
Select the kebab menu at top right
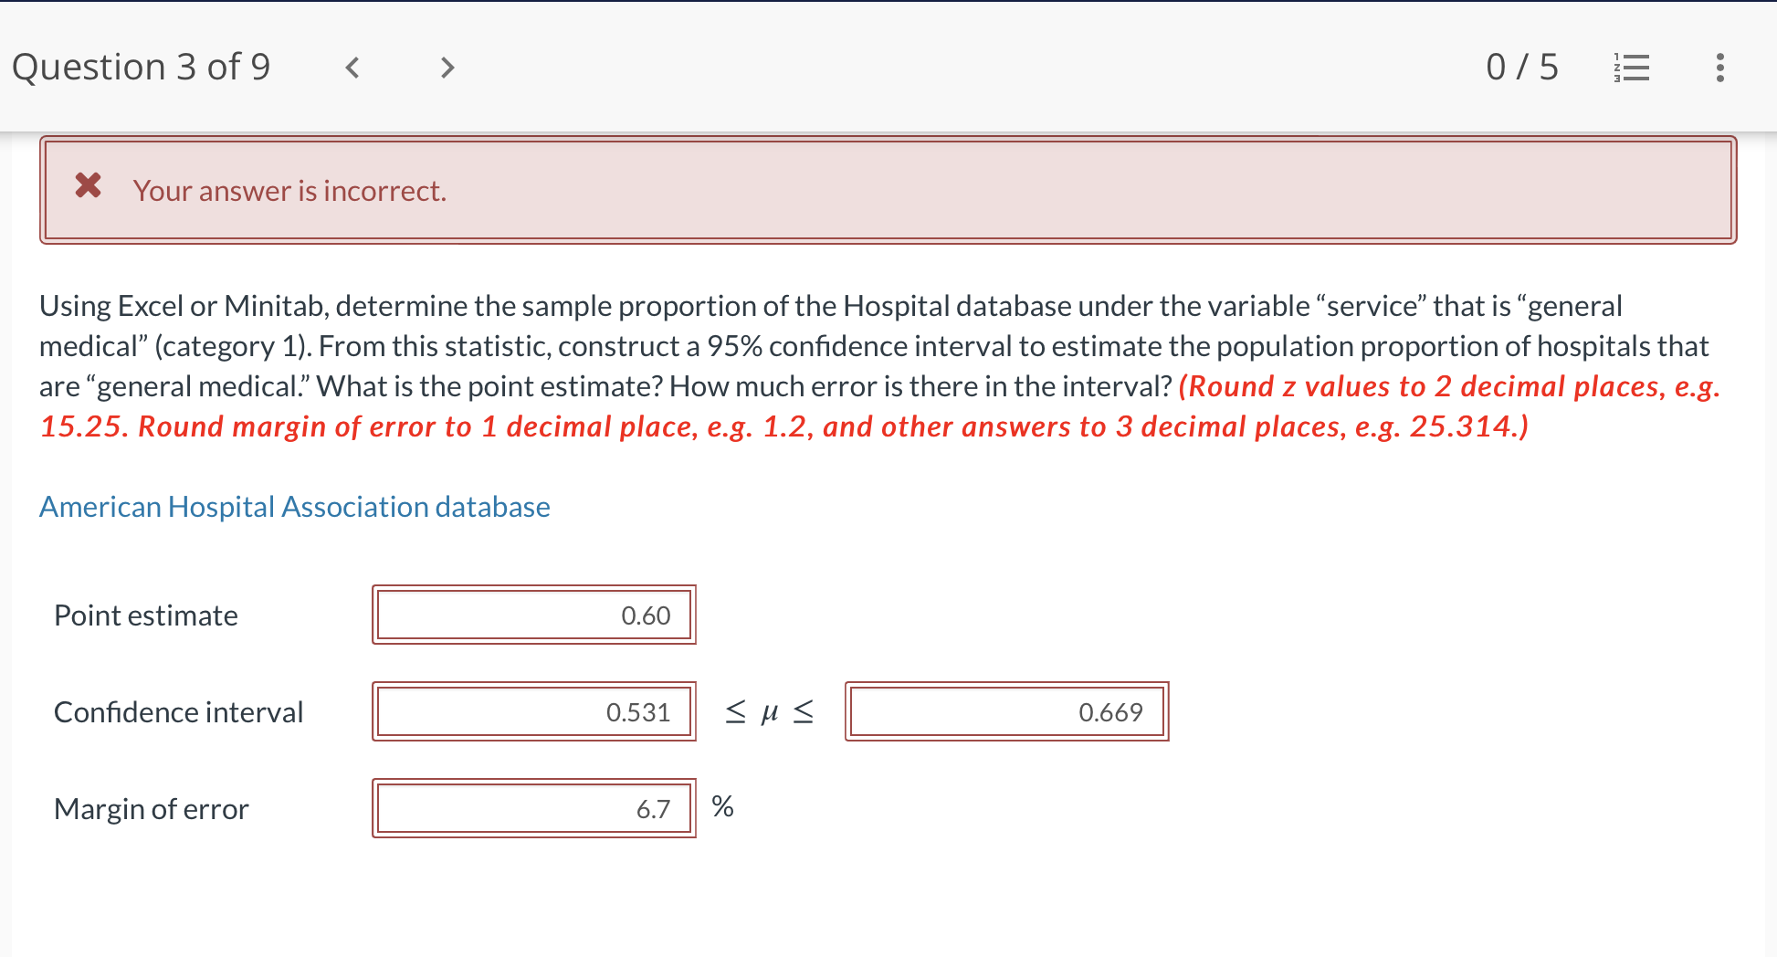point(1720,67)
